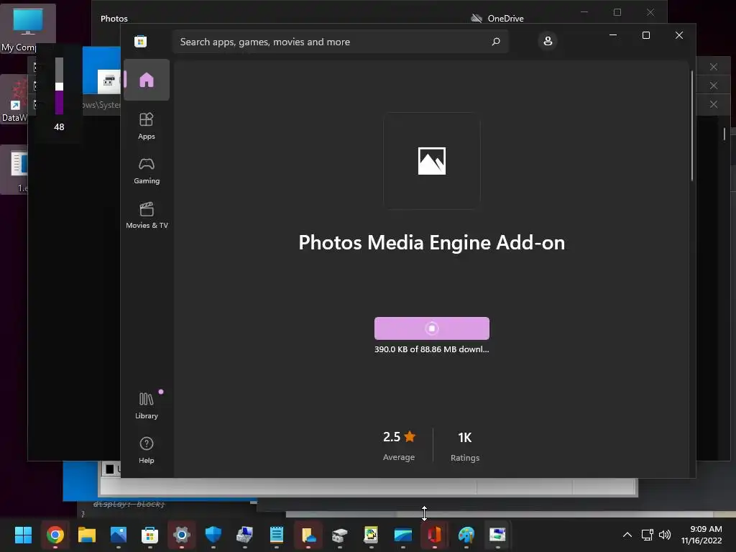Open Settings gear from the taskbar

(182, 535)
